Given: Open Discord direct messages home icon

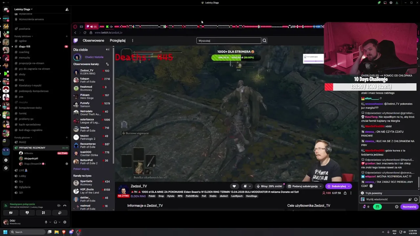Looking at the screenshot, I should (x=6, y=9).
